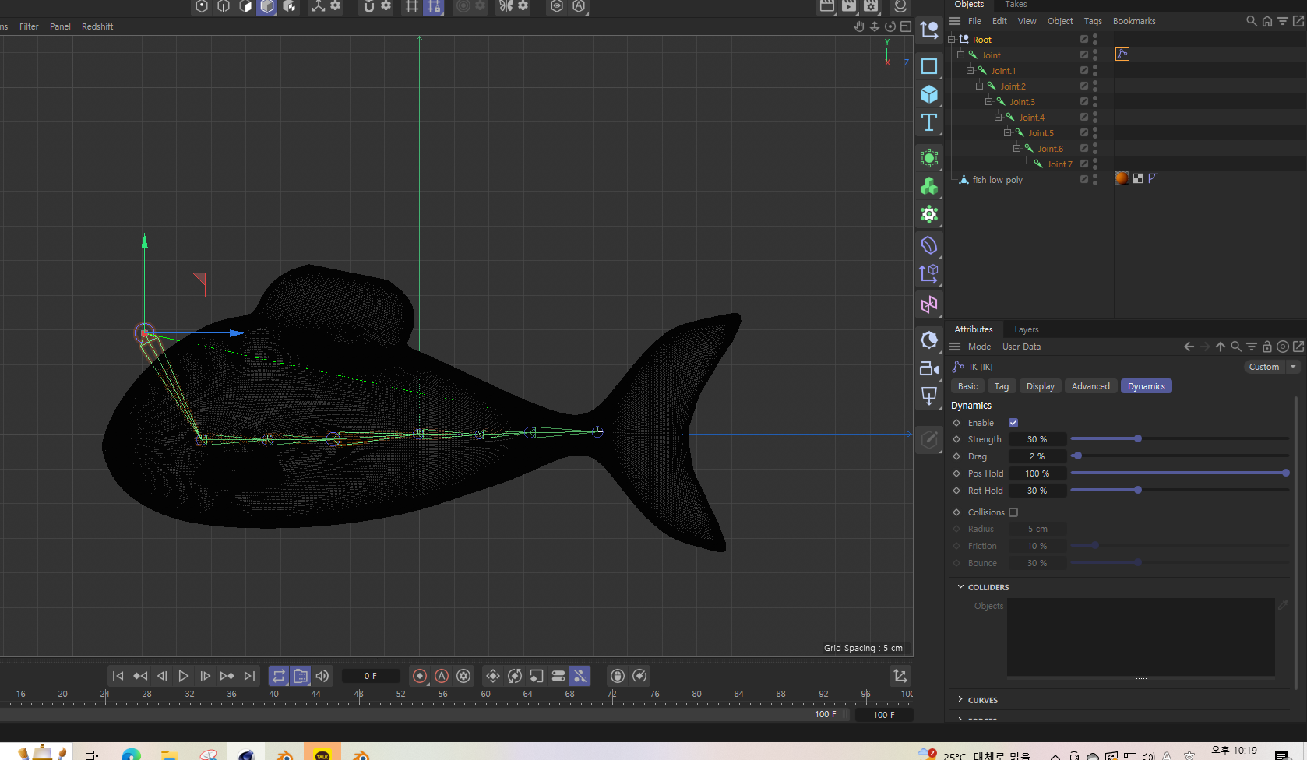Viewport: 1307px width, 760px height.
Task: Uncheck the Dynamics Enable checkbox
Action: (x=1013, y=423)
